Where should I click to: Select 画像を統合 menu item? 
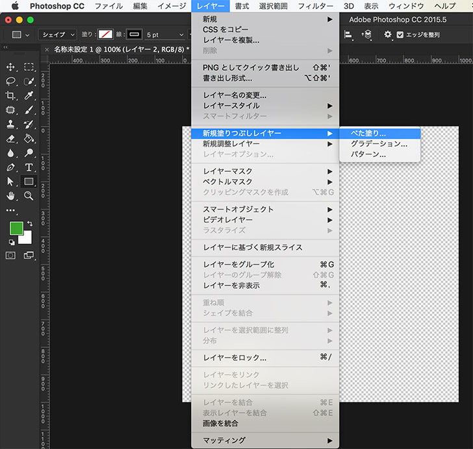(265, 423)
